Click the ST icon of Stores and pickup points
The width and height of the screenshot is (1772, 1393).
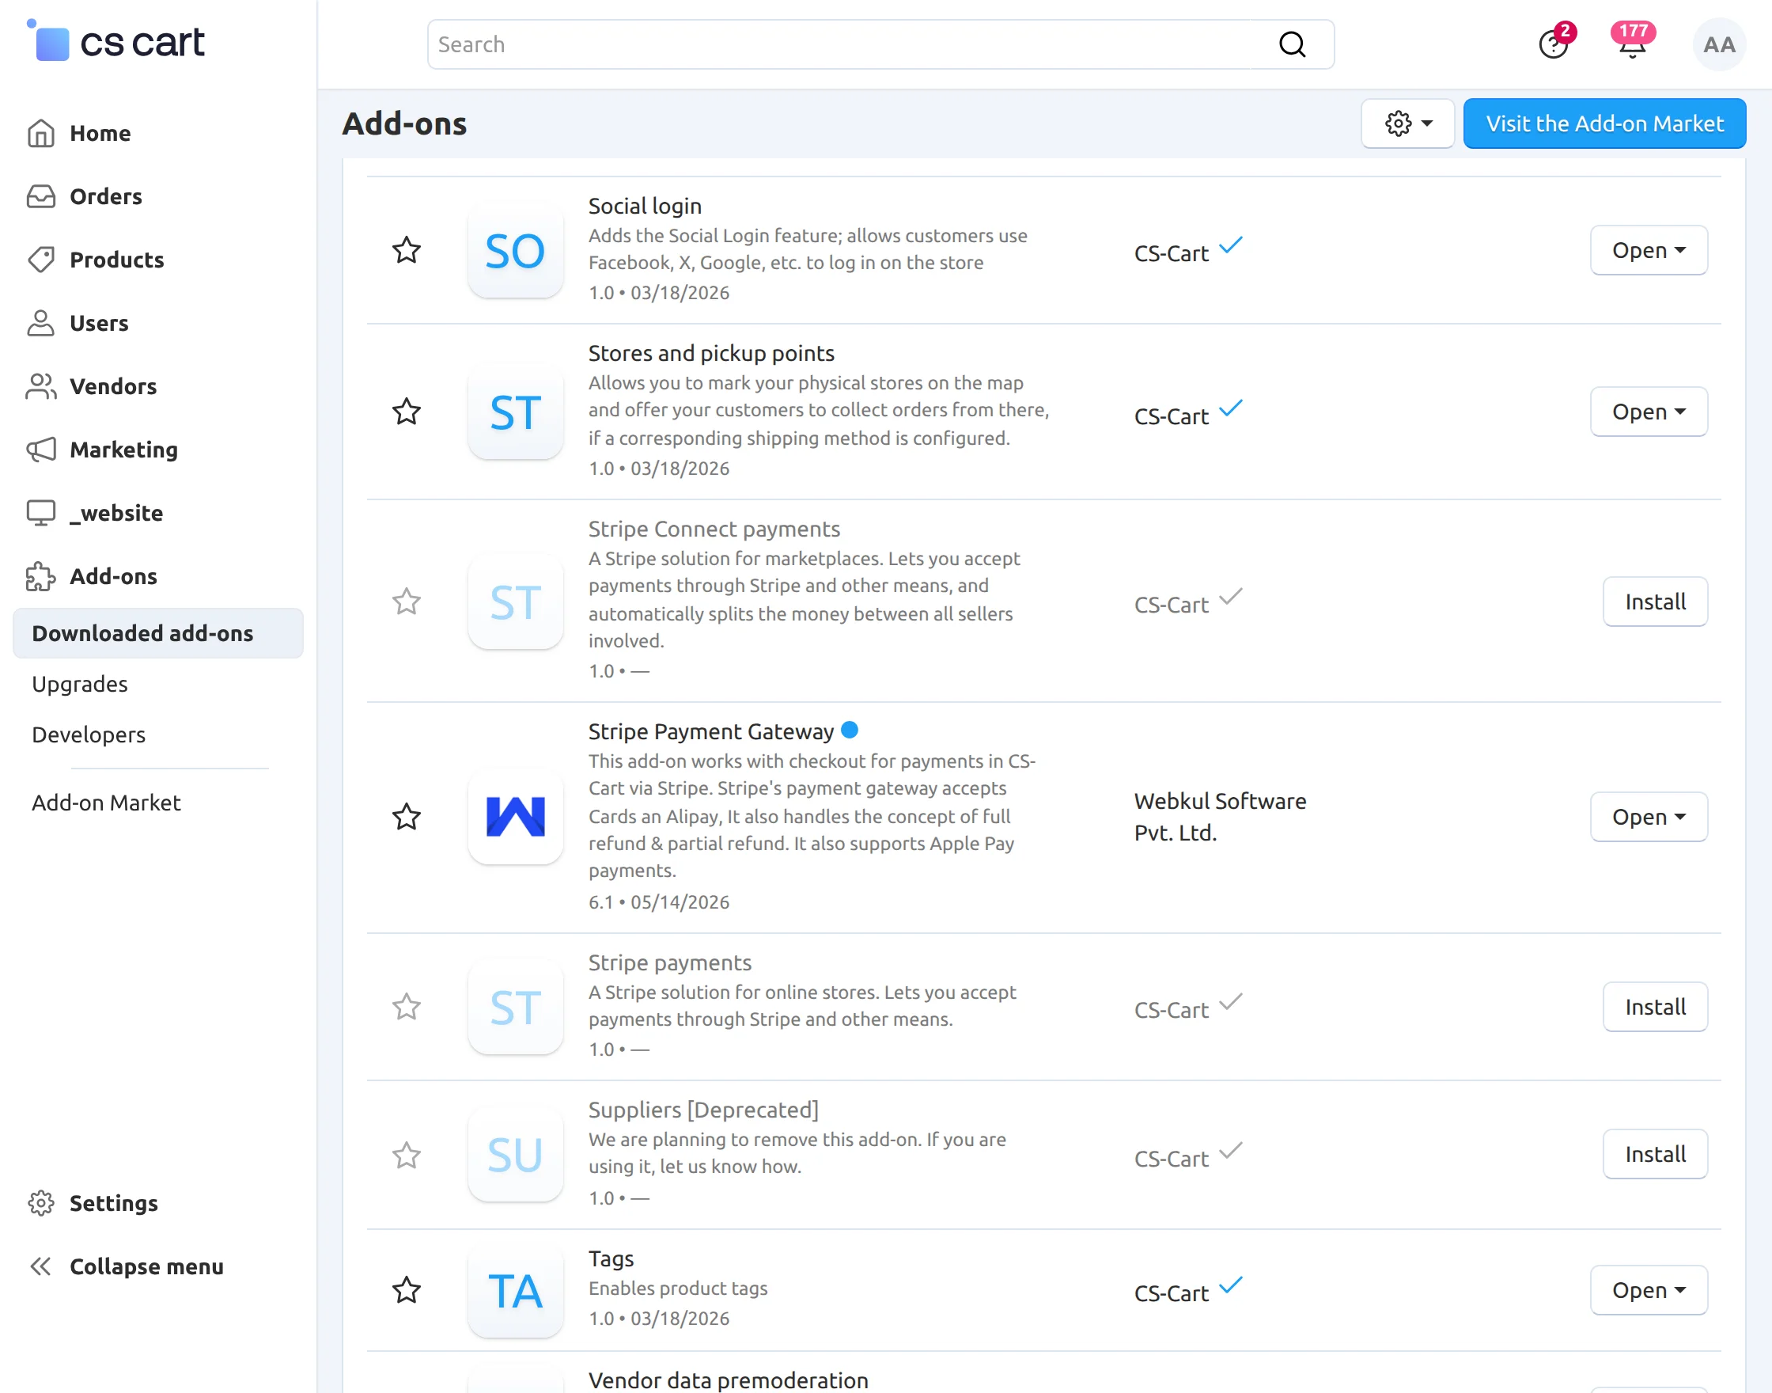[x=515, y=412]
